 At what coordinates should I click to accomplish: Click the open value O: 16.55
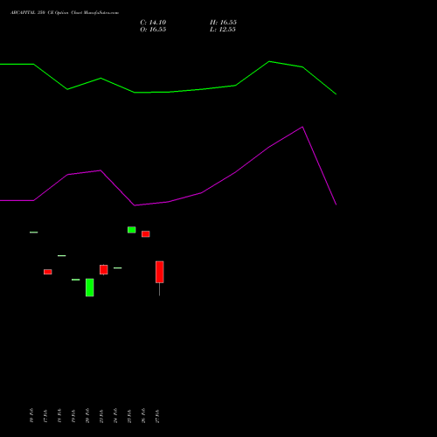pos(153,30)
